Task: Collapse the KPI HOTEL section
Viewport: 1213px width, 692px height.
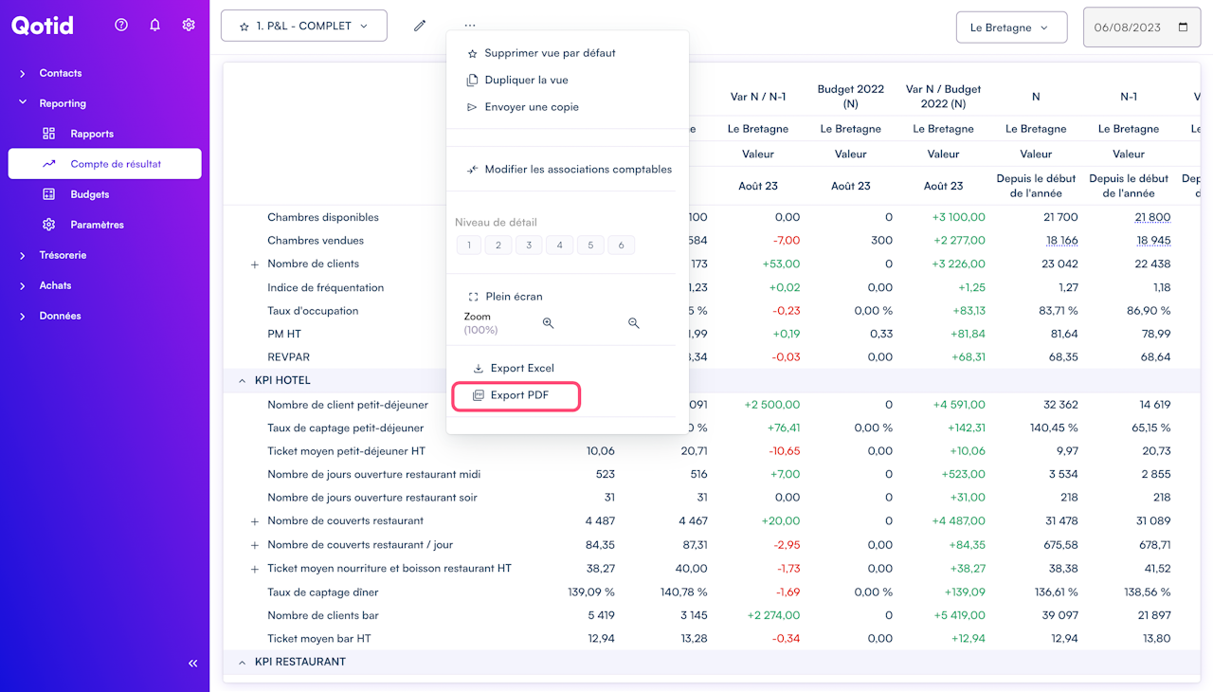Action: click(242, 381)
